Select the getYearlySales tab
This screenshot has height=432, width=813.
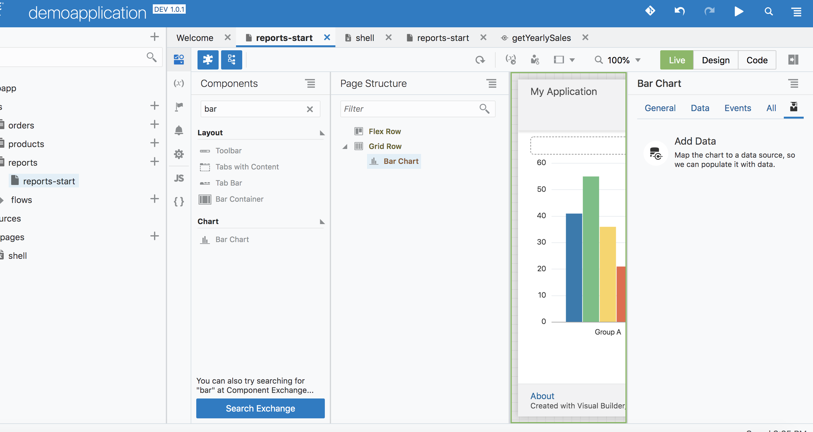point(541,38)
